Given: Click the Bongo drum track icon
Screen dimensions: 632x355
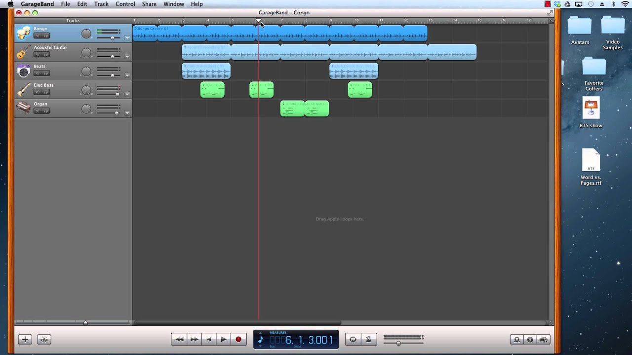Looking at the screenshot, I should (23, 33).
